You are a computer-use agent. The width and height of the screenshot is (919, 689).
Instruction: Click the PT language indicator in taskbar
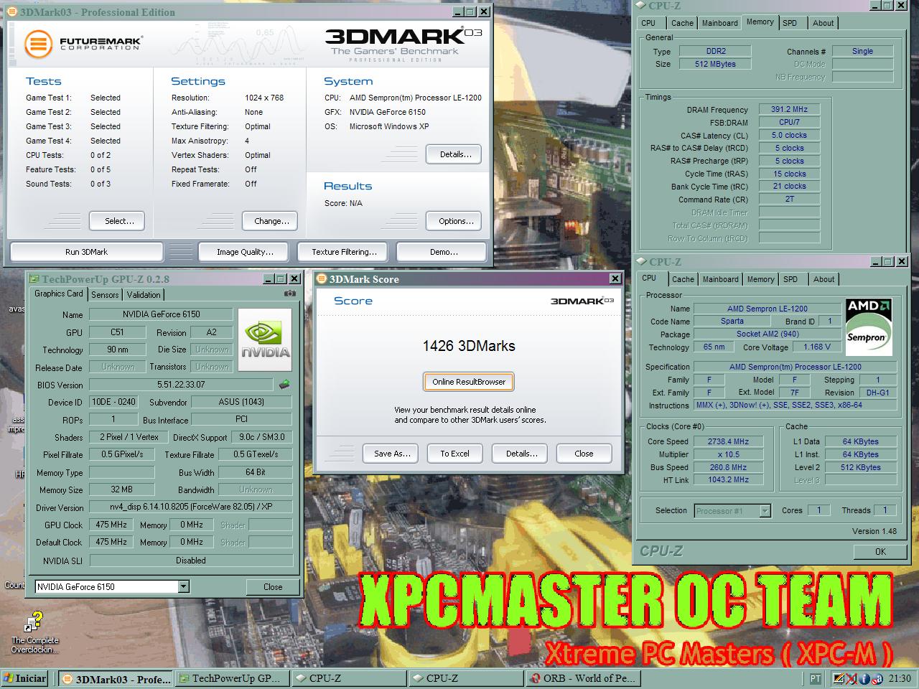pos(815,678)
